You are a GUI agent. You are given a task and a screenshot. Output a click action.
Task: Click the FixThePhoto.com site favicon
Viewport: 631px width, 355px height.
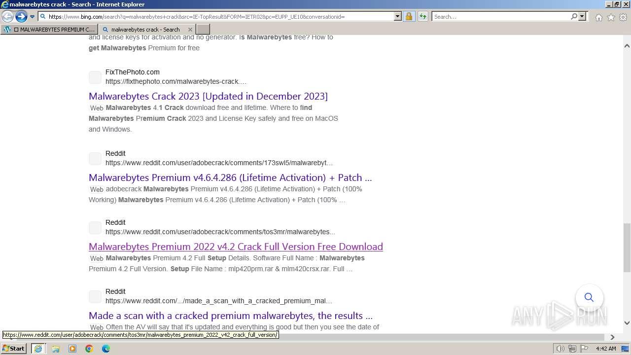95,77
